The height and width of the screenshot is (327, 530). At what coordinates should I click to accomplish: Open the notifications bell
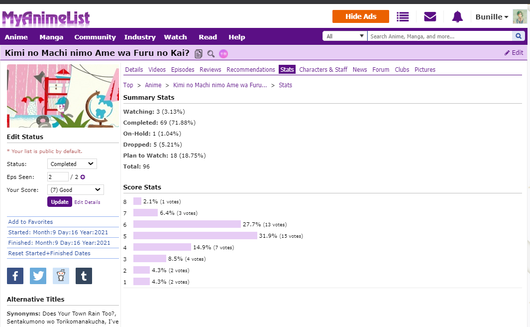coord(457,16)
